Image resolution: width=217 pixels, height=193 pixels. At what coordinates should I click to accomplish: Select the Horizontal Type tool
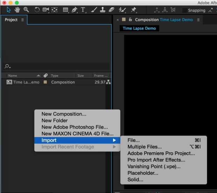point(83,10)
